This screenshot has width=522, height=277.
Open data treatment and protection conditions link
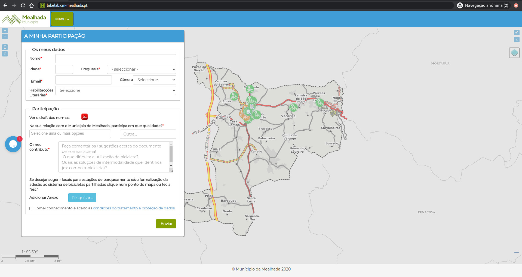point(134,208)
